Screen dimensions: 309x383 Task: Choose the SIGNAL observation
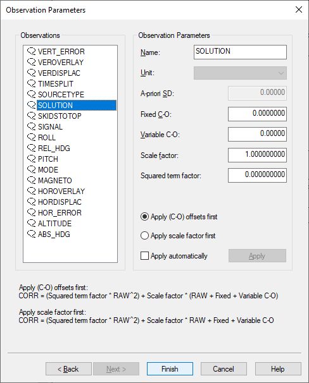click(x=50, y=127)
